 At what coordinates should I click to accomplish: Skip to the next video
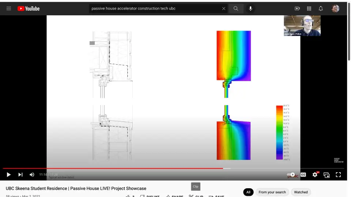pos(20,175)
